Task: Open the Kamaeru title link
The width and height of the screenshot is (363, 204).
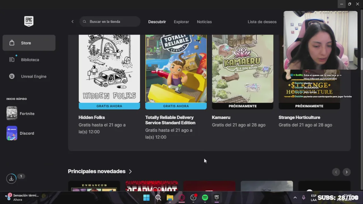Action: point(221,117)
